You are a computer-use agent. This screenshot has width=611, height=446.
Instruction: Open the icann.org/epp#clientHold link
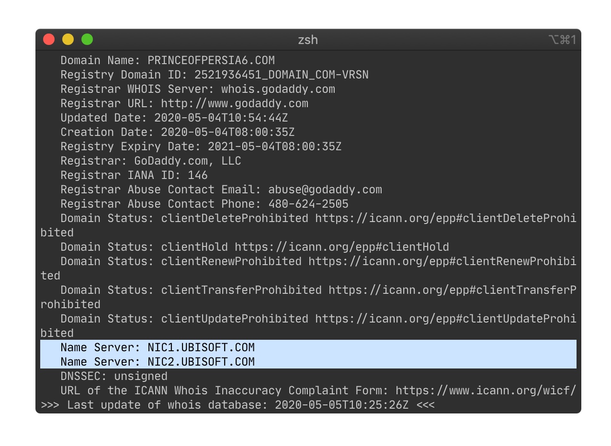click(342, 247)
